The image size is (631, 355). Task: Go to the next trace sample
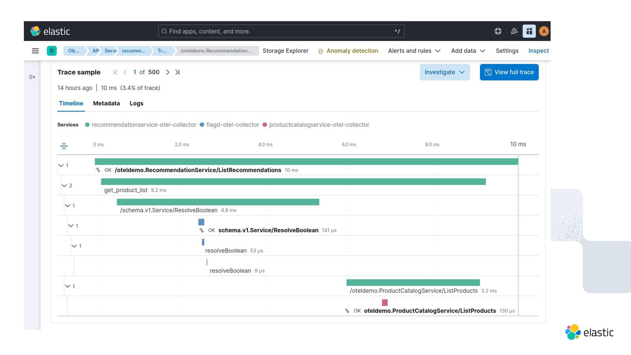[x=168, y=72]
